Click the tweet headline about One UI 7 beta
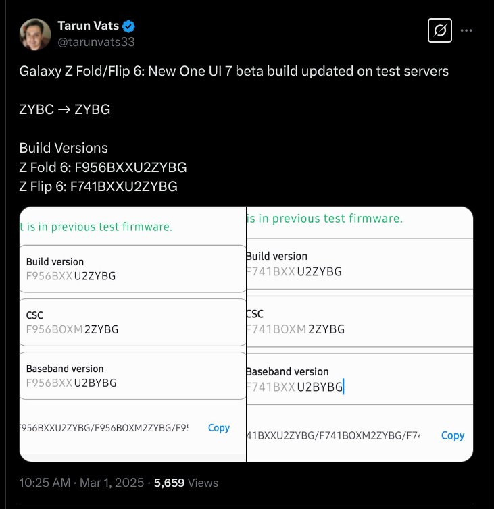Viewport: 494px width, 509px height. 234,71
